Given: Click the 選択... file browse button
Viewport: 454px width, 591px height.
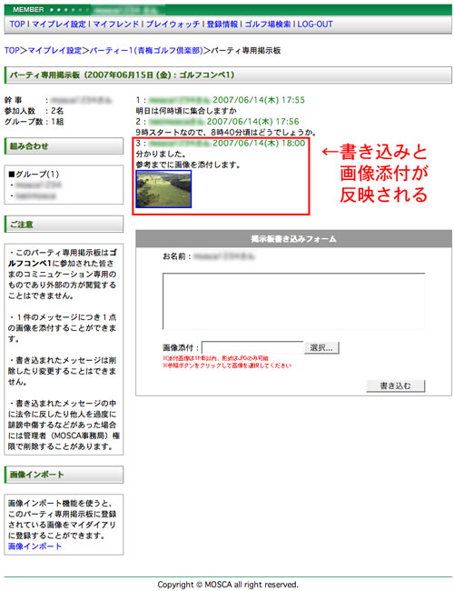Looking at the screenshot, I should [321, 347].
